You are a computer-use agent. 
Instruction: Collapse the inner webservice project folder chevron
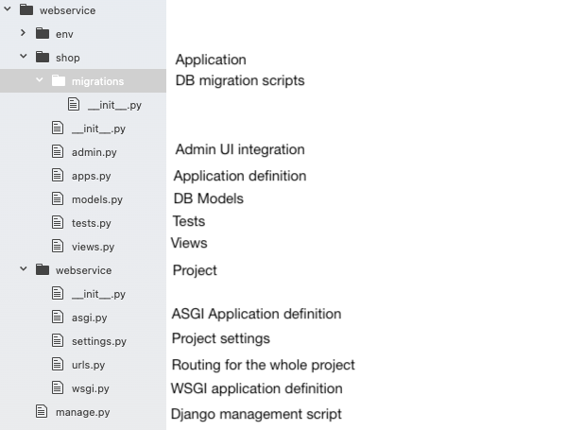coord(24,270)
